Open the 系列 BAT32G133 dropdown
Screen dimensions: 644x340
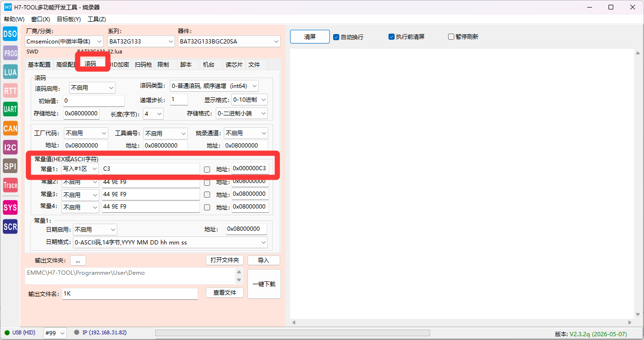141,42
